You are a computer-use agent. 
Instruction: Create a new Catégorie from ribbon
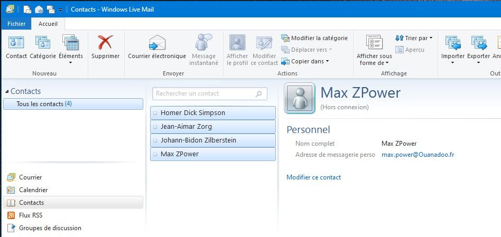pos(42,44)
